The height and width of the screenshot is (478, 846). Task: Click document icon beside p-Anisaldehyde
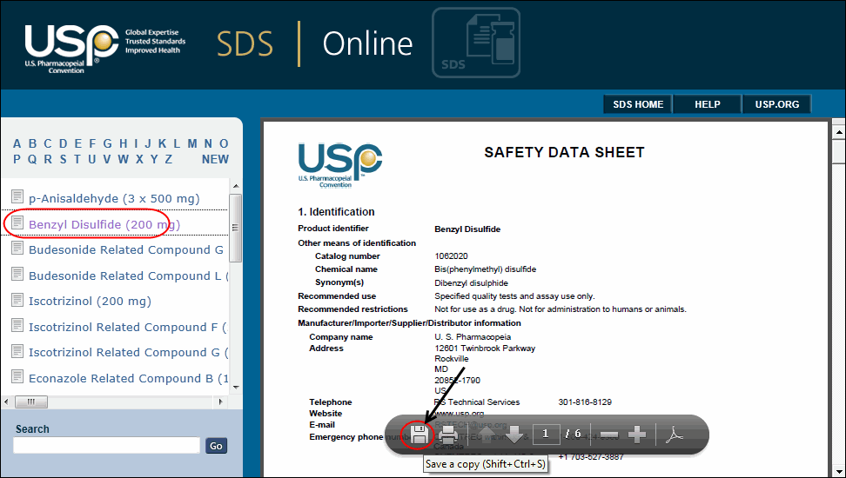click(x=17, y=196)
